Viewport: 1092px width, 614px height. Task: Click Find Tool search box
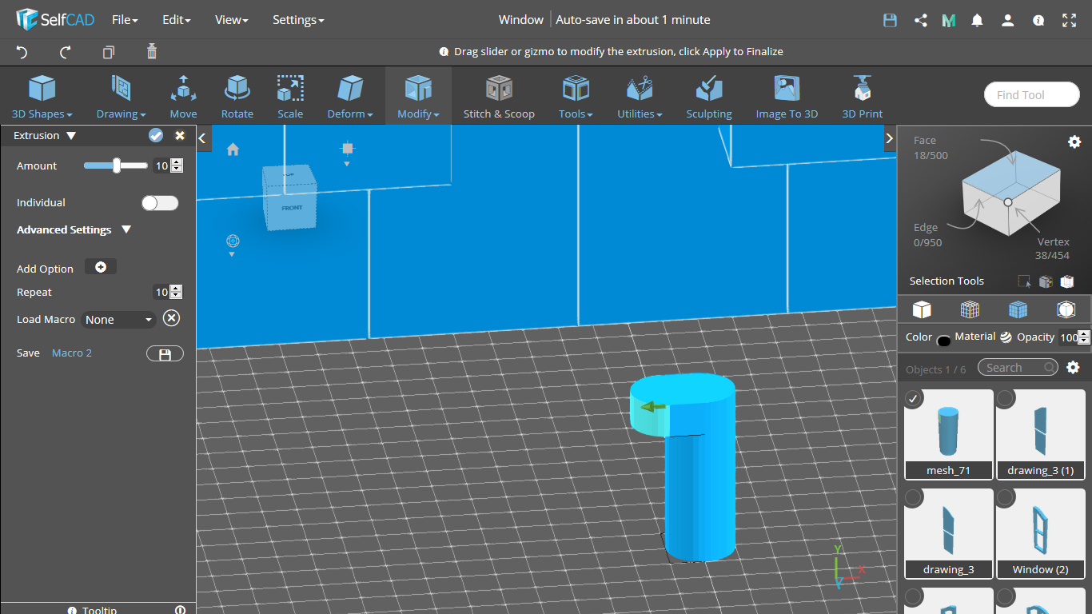point(1031,94)
